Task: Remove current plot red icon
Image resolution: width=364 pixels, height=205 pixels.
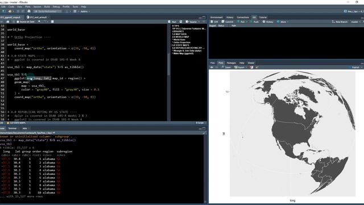Action: pyautogui.click(x=251, y=67)
